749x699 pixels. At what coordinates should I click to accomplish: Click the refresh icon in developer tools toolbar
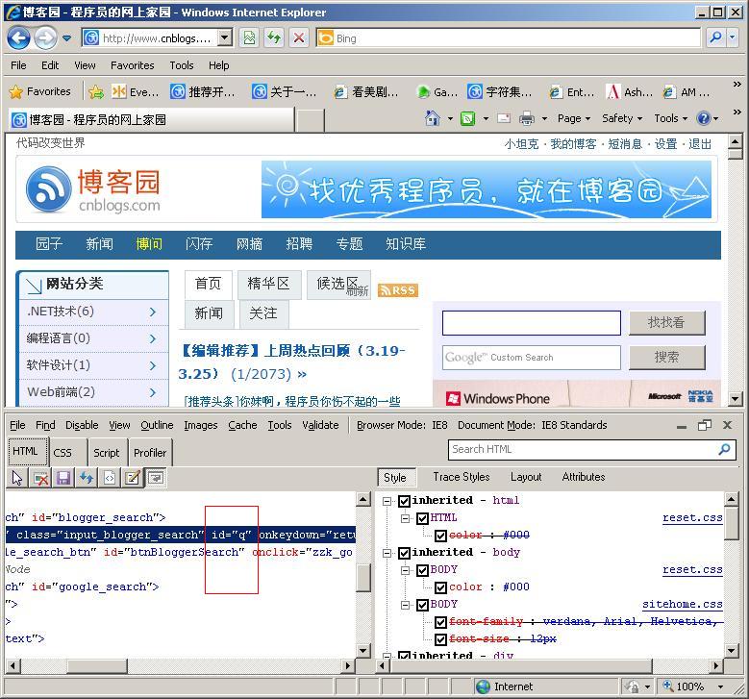[x=87, y=478]
